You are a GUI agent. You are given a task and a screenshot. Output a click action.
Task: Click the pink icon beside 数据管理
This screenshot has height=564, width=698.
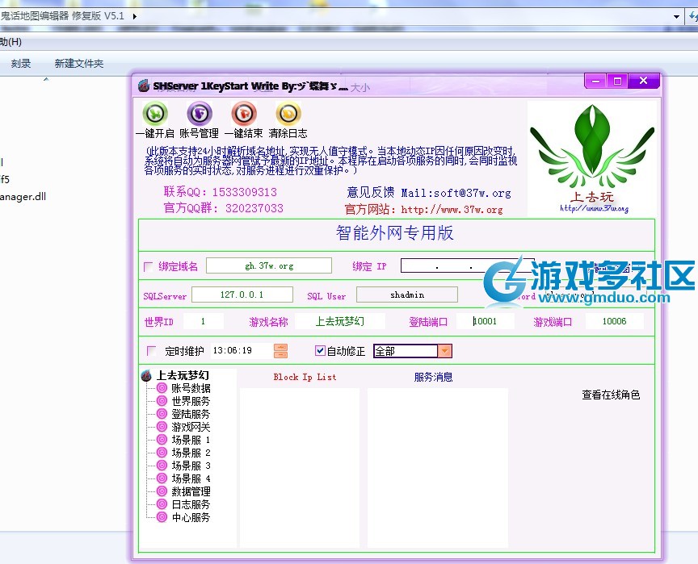[162, 491]
